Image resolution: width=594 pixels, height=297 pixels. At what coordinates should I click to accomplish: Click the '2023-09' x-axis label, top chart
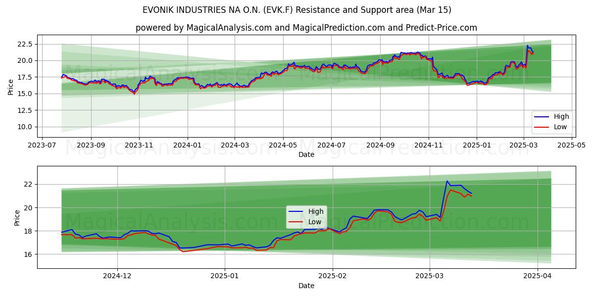[x=91, y=146]
